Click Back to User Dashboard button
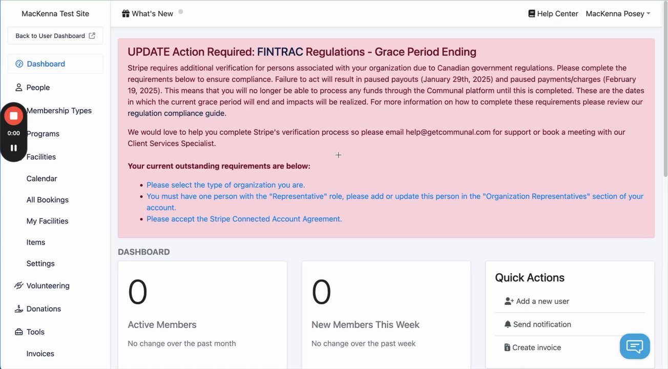This screenshot has width=668, height=369. coord(55,36)
